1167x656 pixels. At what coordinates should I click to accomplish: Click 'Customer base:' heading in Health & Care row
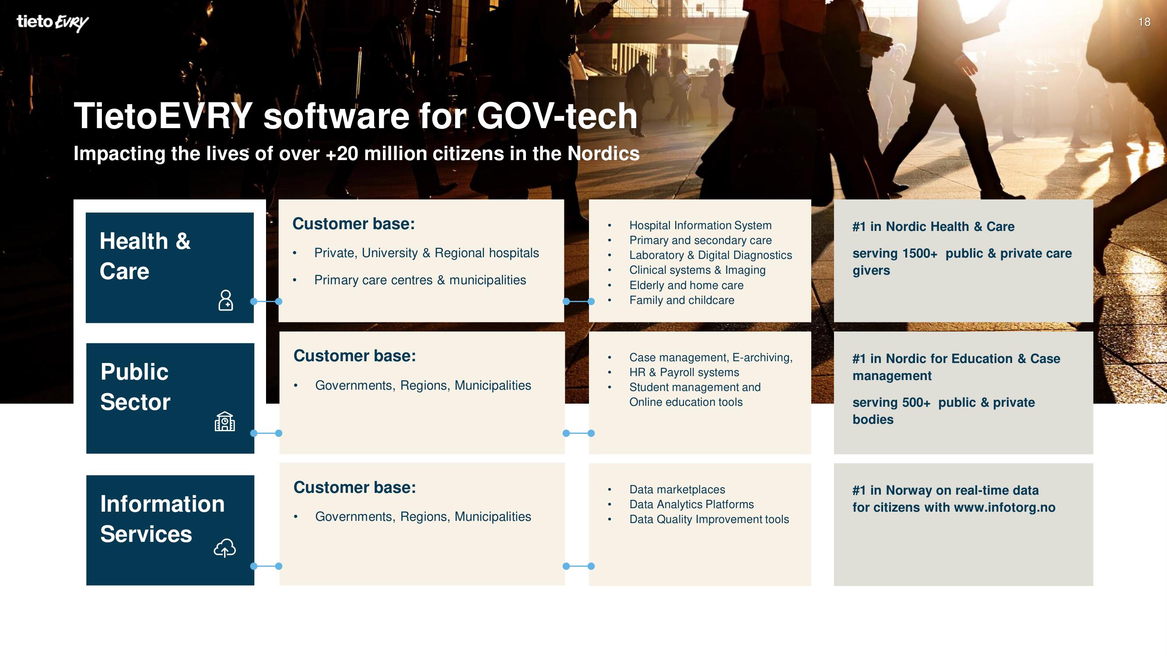coord(354,223)
